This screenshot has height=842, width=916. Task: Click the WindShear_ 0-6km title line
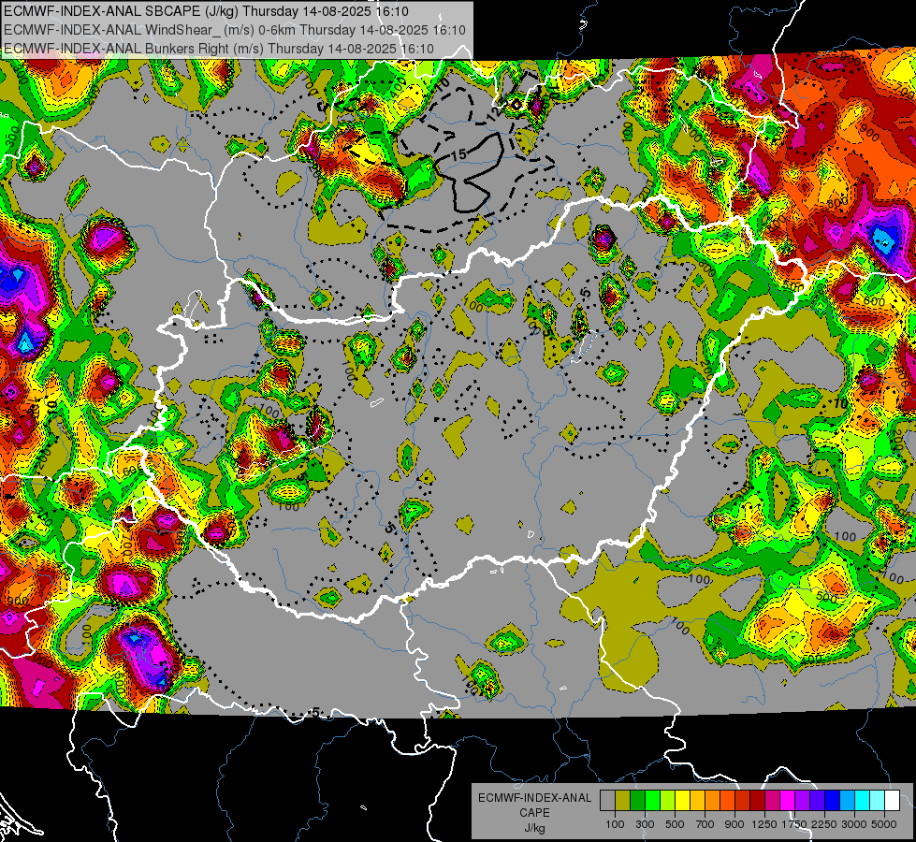pyautogui.click(x=234, y=30)
